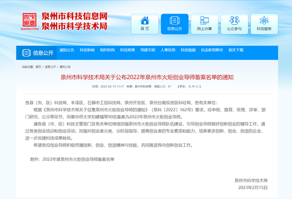This screenshot has height=199, width=292.
Task: Click the 信息公开 section header icon
Action: [26, 53]
